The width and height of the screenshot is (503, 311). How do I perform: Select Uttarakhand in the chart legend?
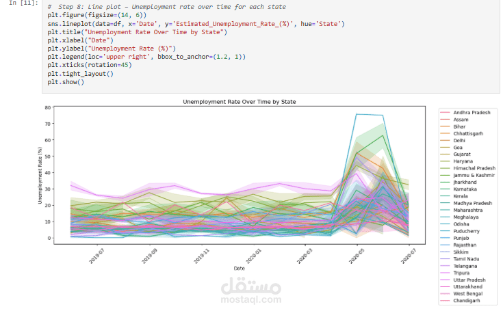467,287
